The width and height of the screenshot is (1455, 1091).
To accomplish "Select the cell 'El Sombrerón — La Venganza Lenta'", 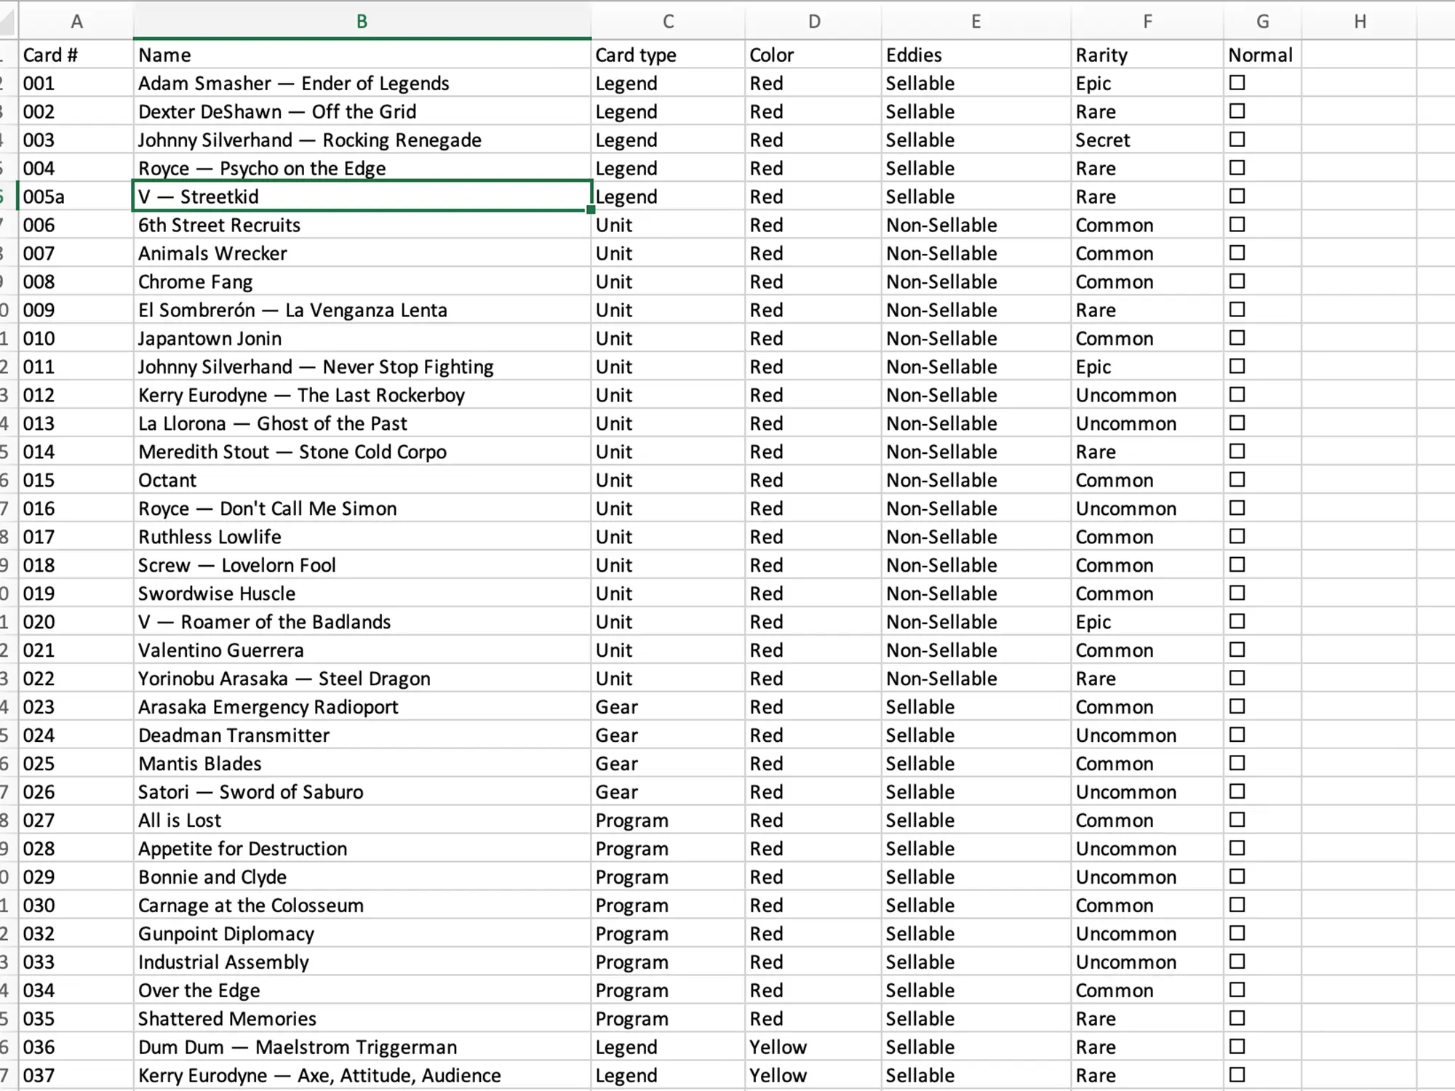I will (x=362, y=310).
